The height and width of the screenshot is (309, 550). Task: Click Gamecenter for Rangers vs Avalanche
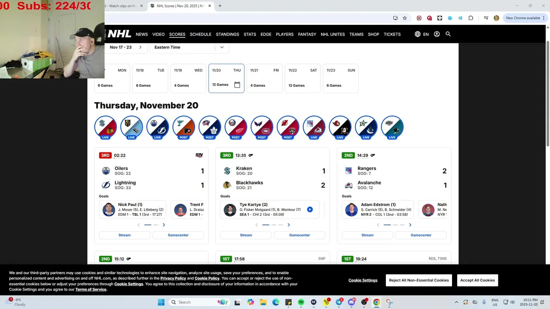[421, 235]
